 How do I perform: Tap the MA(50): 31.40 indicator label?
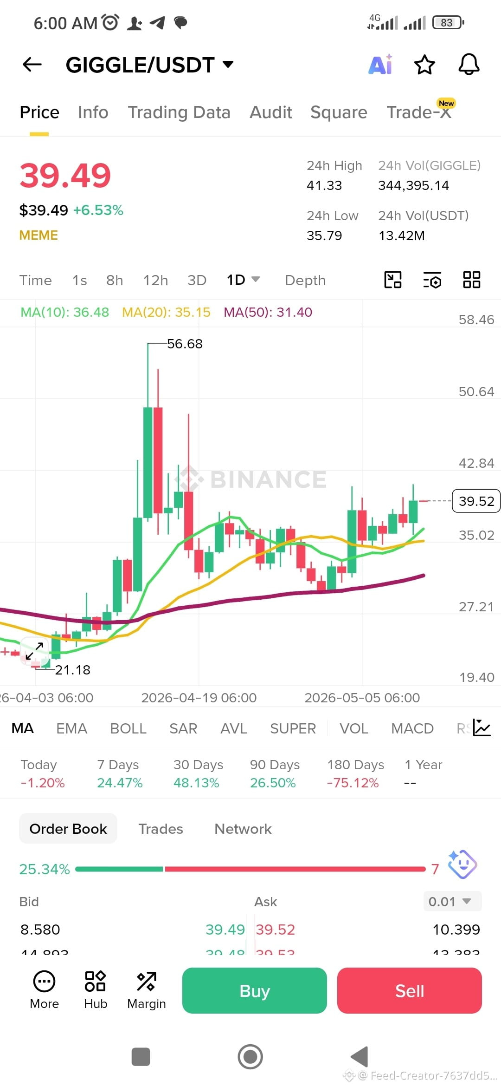(268, 312)
